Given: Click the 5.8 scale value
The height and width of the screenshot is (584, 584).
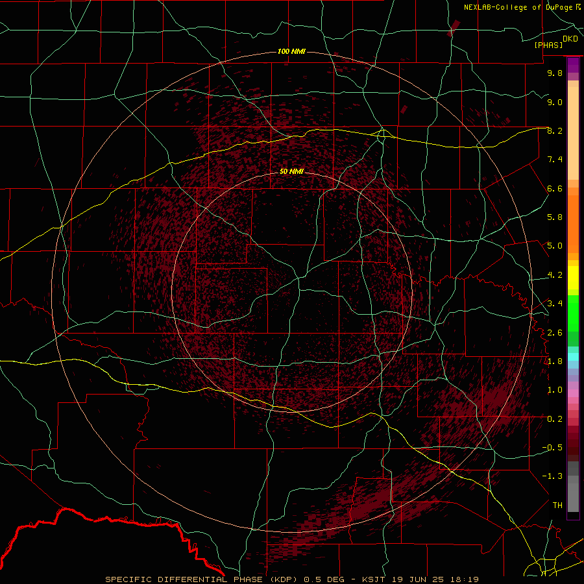Looking at the screenshot, I should point(555,217).
